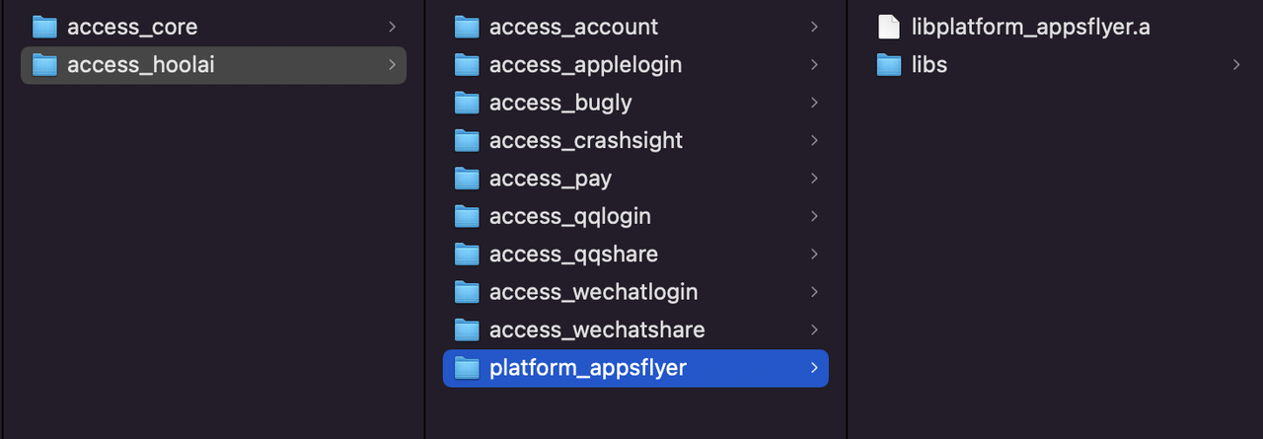Expand the libs folder chevron
The height and width of the screenshot is (439, 1263).
pyautogui.click(x=1236, y=65)
